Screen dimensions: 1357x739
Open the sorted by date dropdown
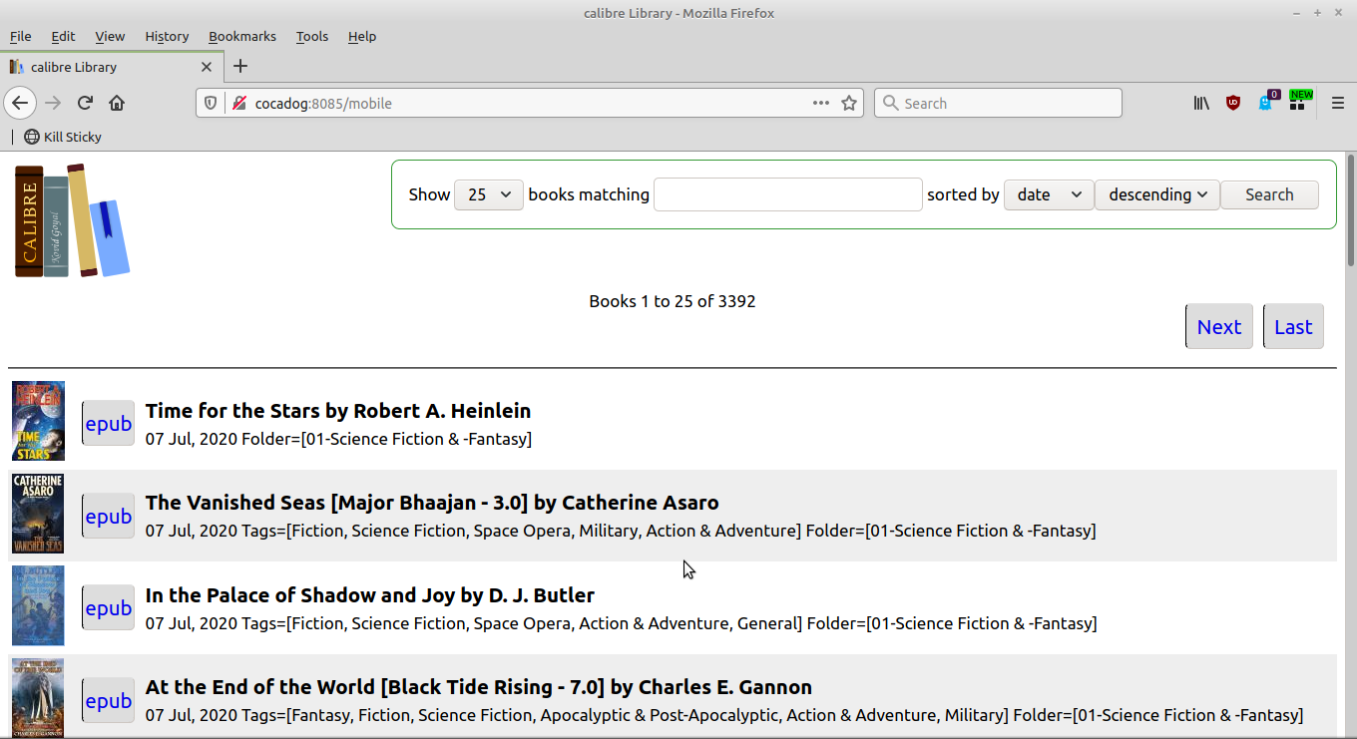tap(1049, 194)
